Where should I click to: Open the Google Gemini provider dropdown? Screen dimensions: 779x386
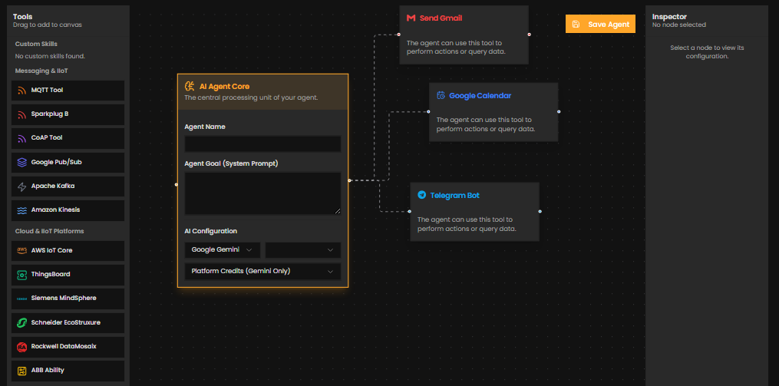[222, 250]
